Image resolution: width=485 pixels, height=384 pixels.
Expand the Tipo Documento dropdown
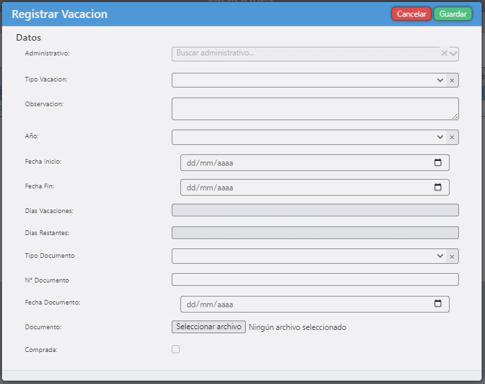[440, 256]
